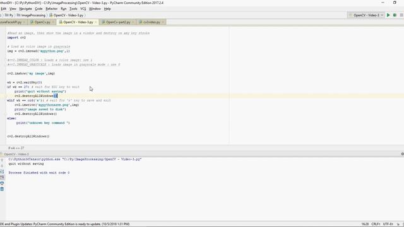Image resolution: width=404 pixels, height=227 pixels.
Task: Toggle scroll to end in run console
Action: pos(2,177)
